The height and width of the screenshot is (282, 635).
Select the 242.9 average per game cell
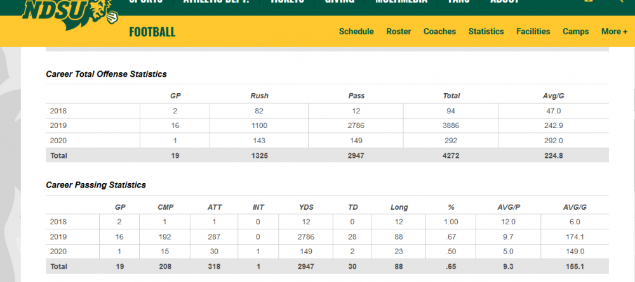(x=554, y=125)
